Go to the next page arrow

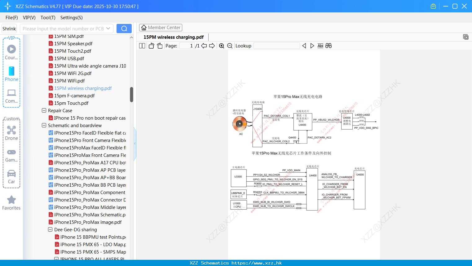(x=212, y=46)
